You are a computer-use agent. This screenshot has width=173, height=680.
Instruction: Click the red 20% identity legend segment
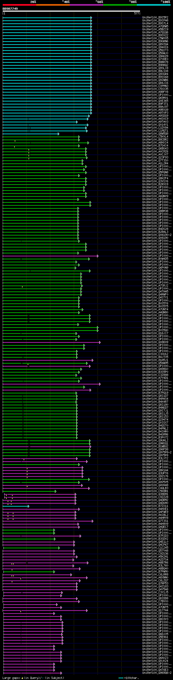click(19, 5)
